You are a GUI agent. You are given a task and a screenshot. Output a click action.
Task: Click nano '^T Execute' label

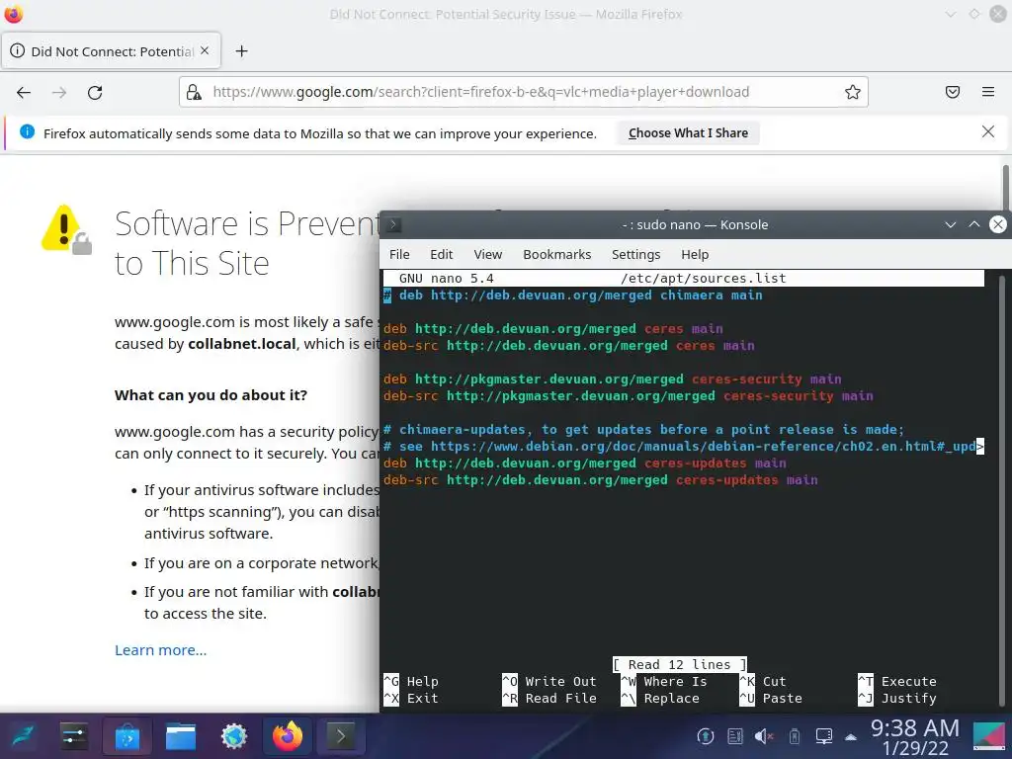click(897, 682)
